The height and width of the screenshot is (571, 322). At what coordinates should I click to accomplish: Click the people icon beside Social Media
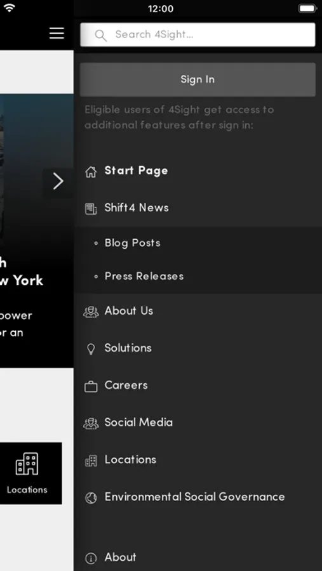click(91, 424)
